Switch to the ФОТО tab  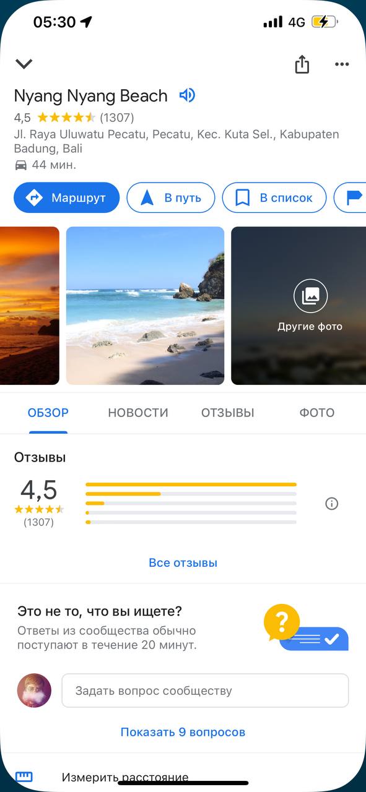(x=317, y=413)
